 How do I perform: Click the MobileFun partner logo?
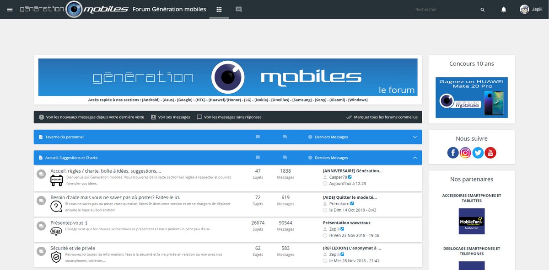(x=472, y=222)
